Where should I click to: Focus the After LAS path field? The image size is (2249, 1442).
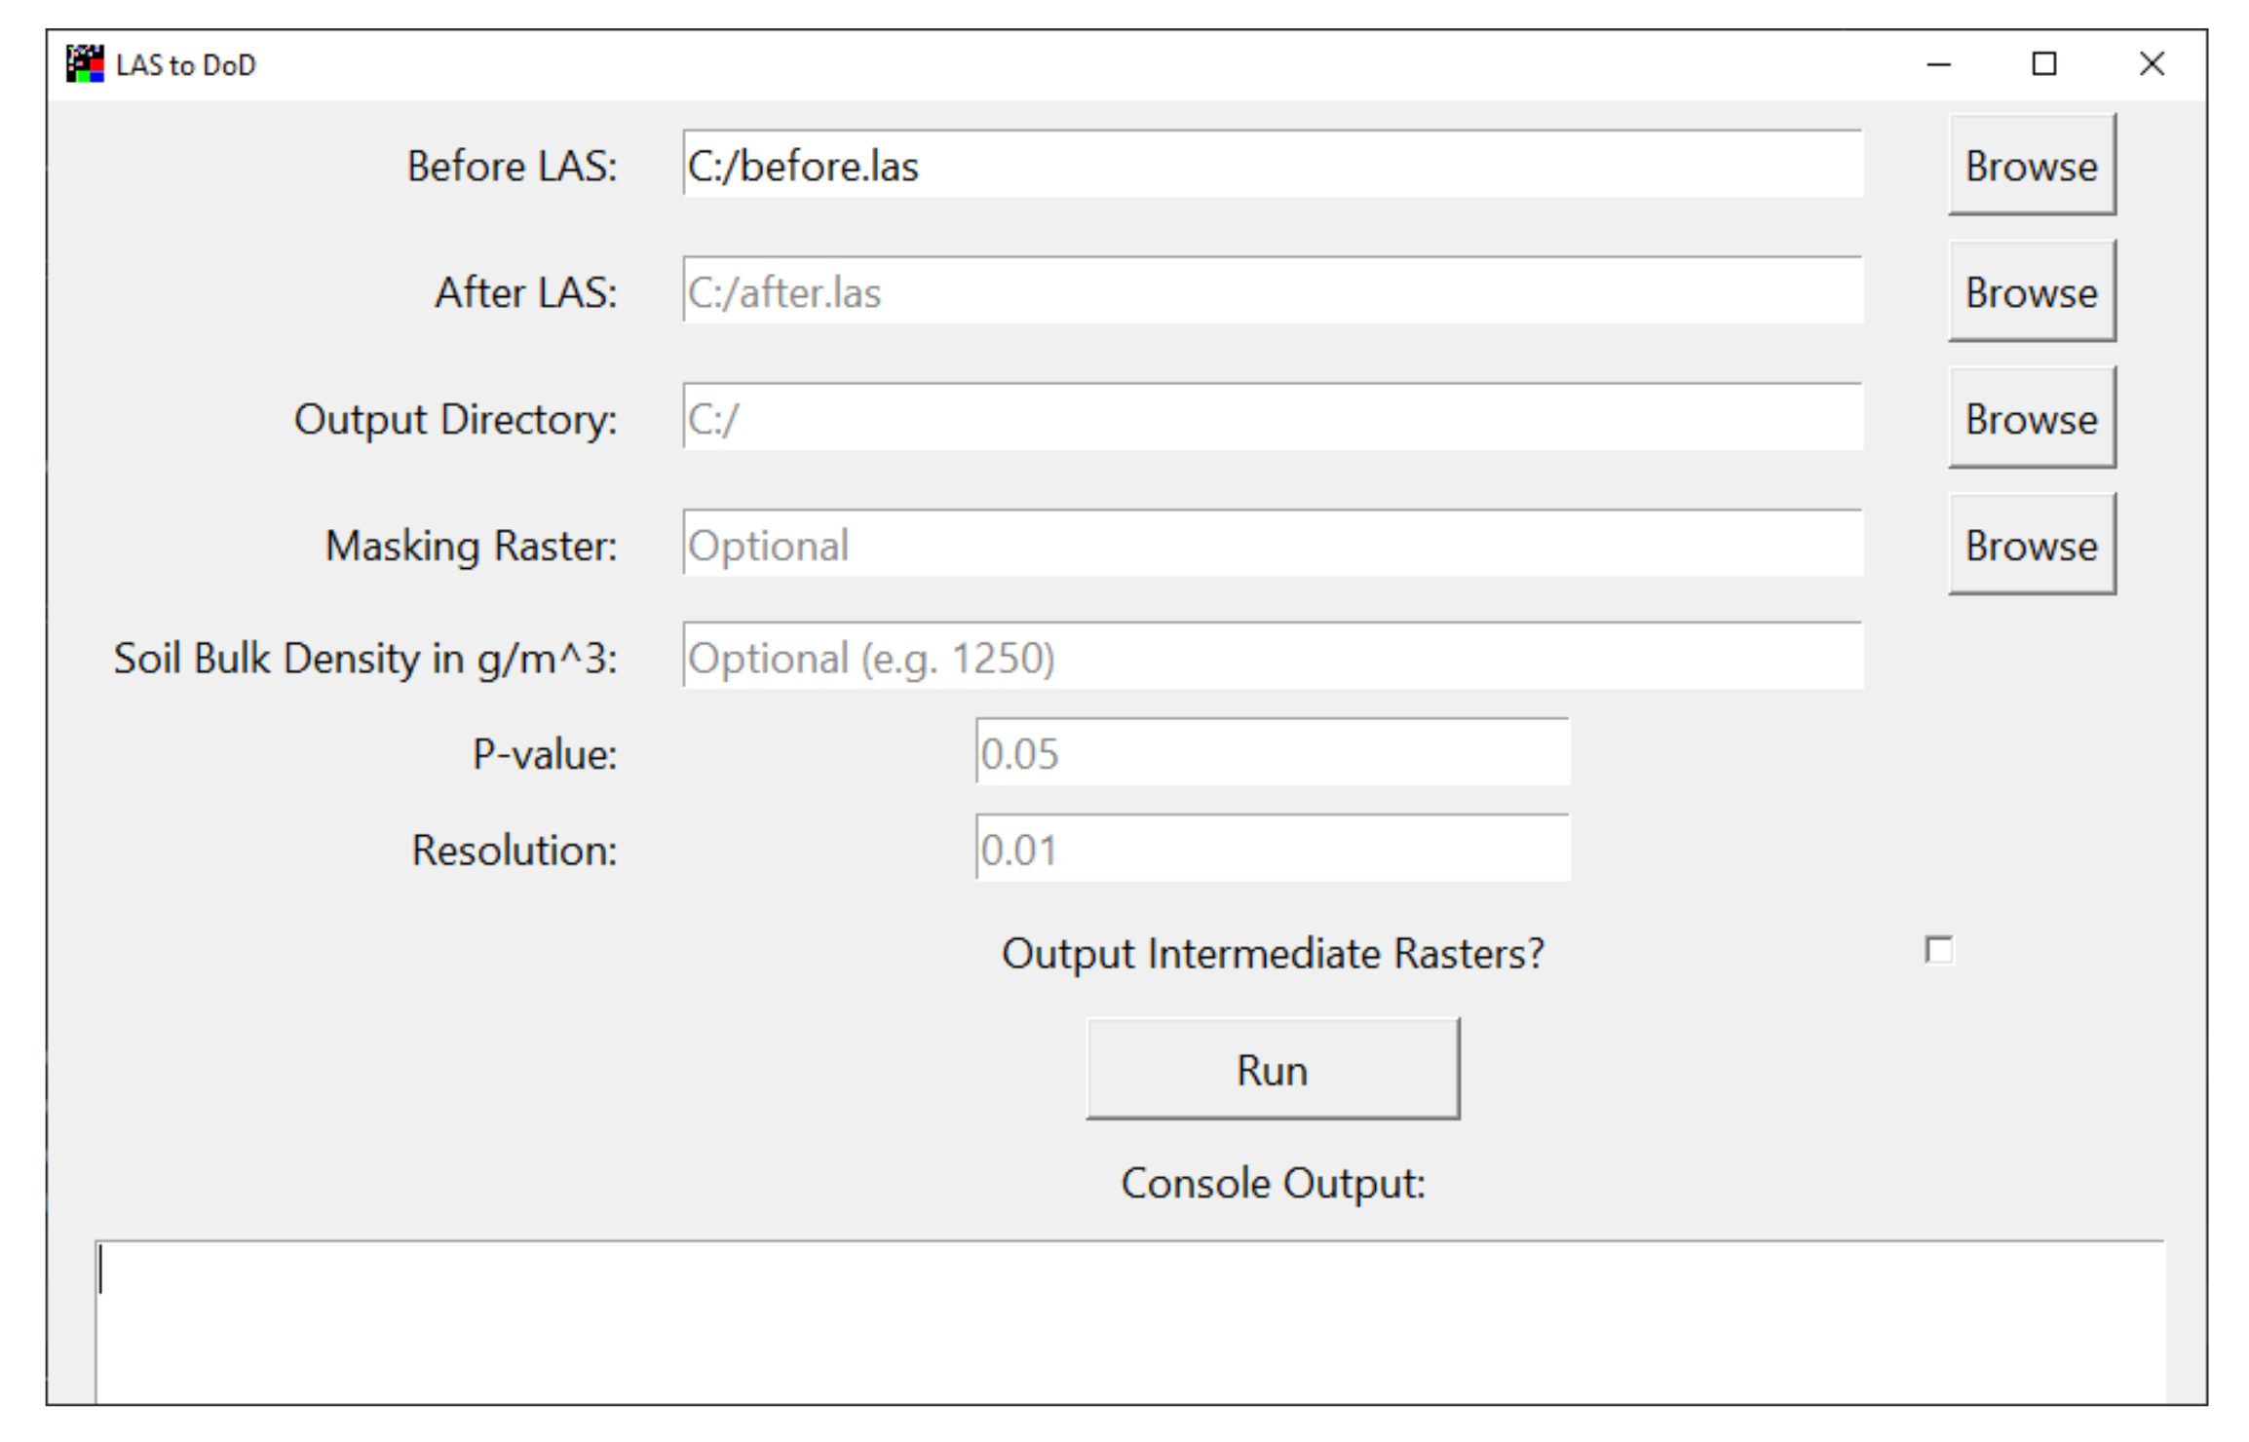point(1272,291)
